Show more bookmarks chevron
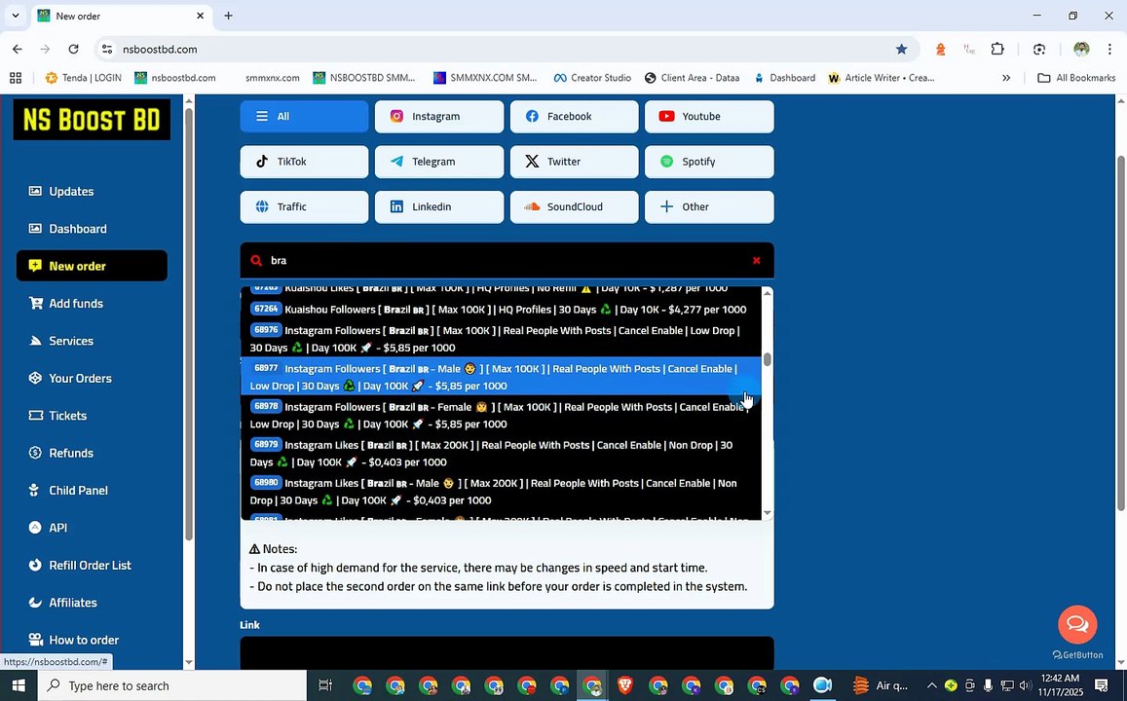 pos(1006,78)
